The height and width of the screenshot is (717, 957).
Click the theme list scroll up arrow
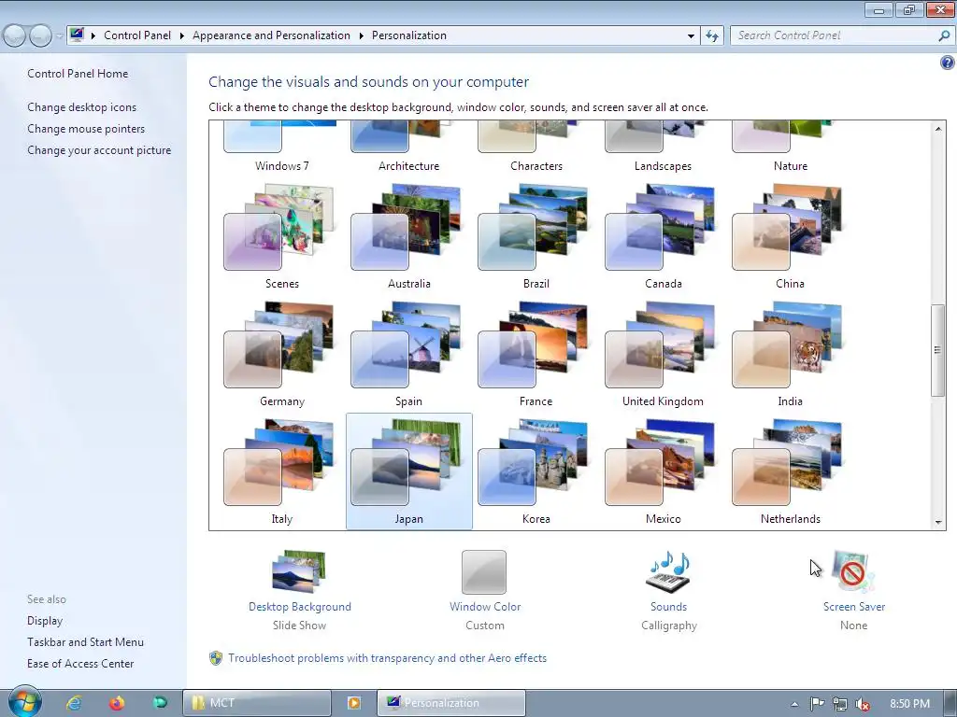(x=938, y=129)
